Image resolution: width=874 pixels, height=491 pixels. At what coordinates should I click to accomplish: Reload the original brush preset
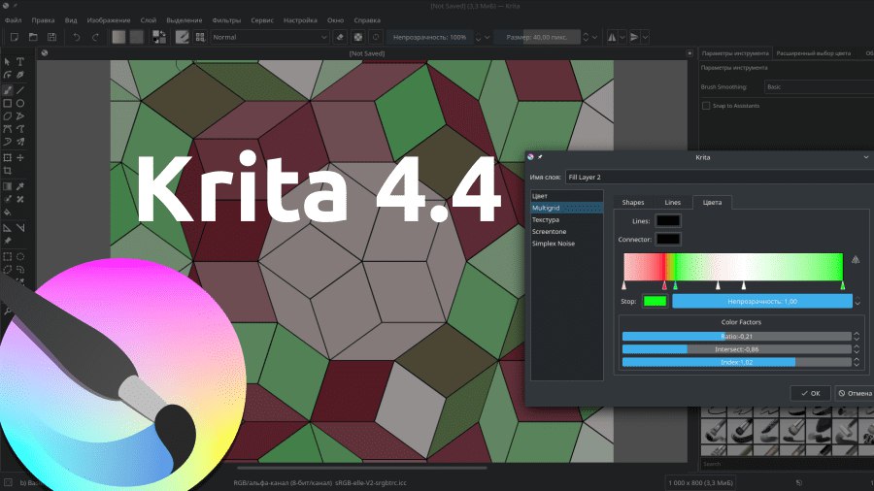[x=376, y=37]
